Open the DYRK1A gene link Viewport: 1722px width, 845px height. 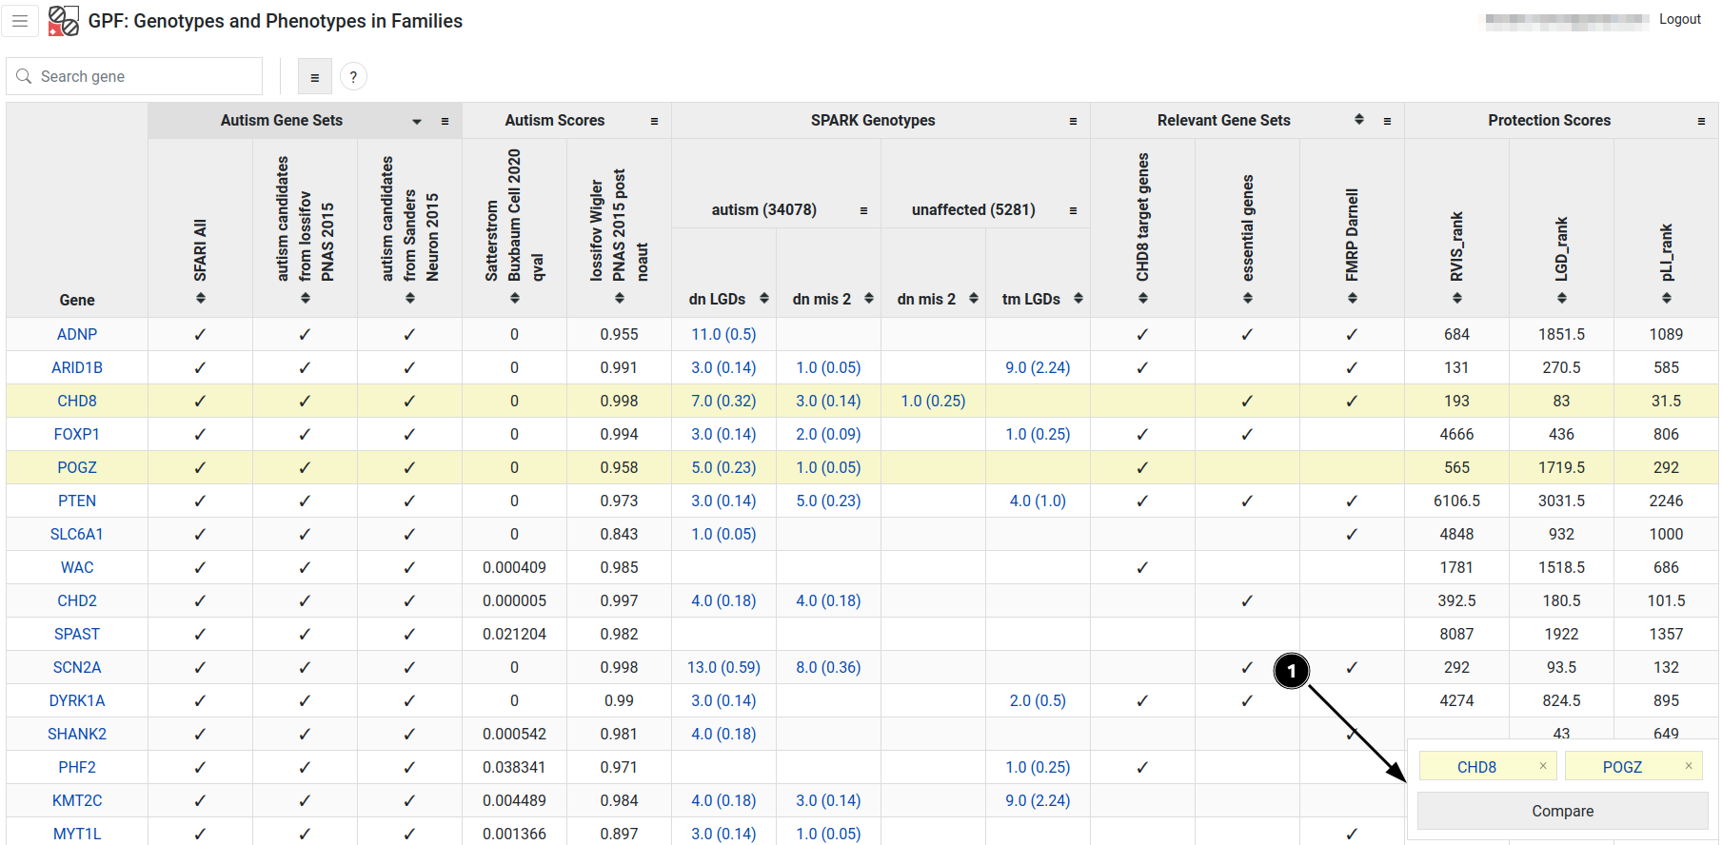[77, 700]
